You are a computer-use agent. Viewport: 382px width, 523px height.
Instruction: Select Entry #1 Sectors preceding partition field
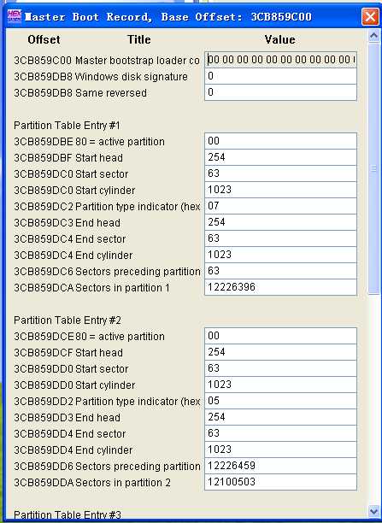click(x=280, y=271)
